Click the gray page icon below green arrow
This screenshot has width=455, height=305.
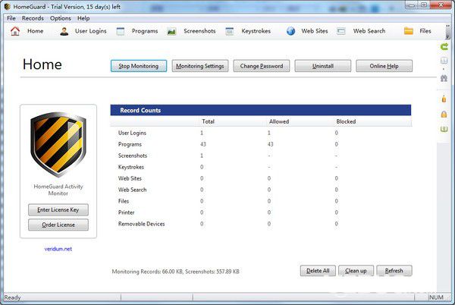point(444,61)
